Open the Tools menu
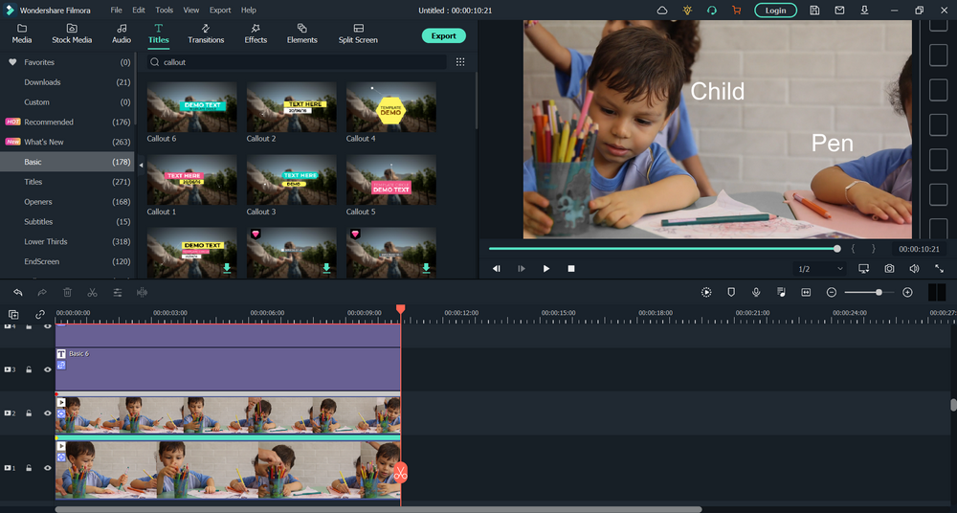 pos(165,10)
